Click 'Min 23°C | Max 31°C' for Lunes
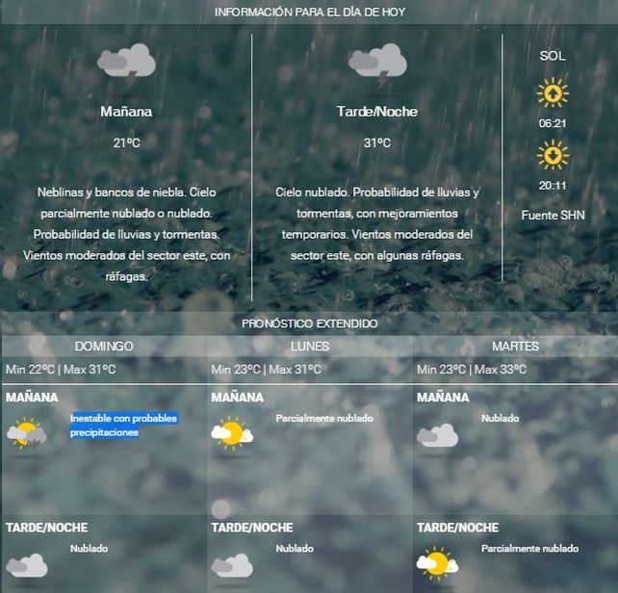The image size is (618, 593). 266,370
